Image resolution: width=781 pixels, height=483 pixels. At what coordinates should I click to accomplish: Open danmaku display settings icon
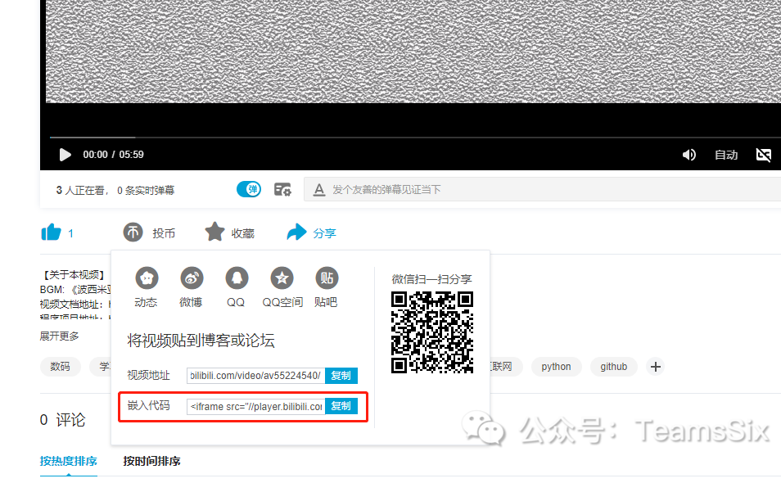point(282,190)
